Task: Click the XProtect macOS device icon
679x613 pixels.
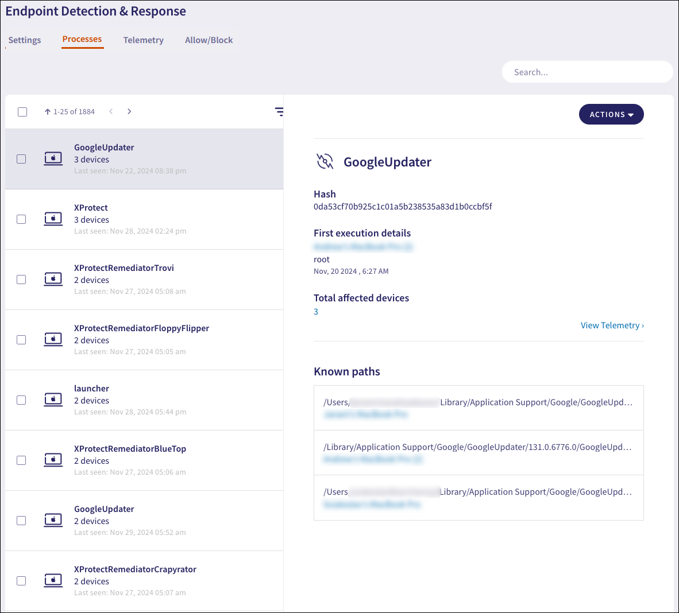Action: click(x=53, y=219)
